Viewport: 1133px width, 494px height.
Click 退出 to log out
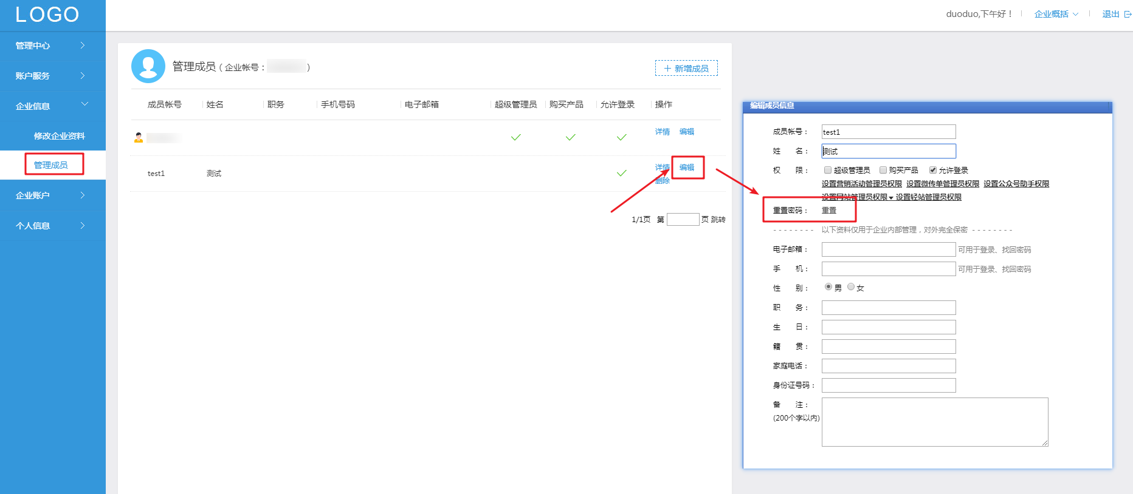click(x=1111, y=14)
